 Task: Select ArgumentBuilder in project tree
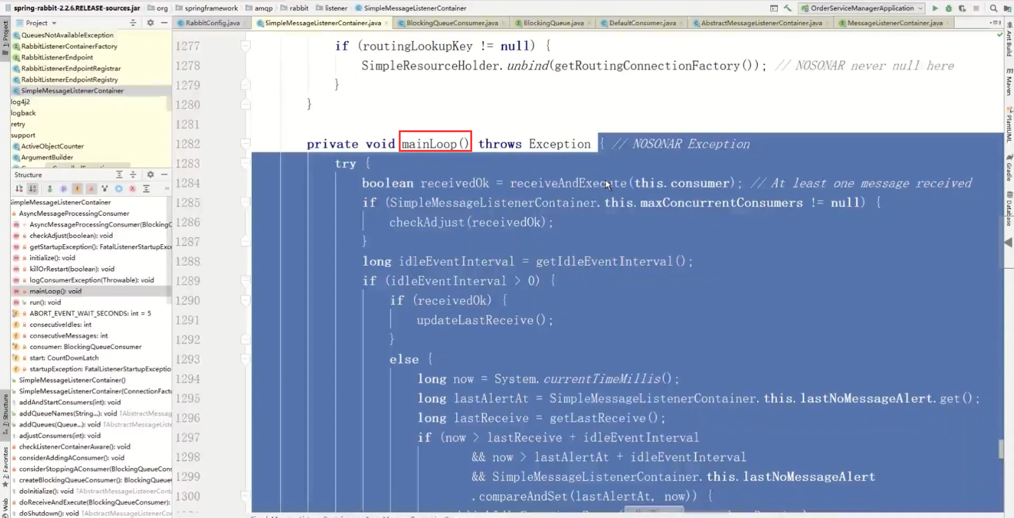[x=47, y=157]
